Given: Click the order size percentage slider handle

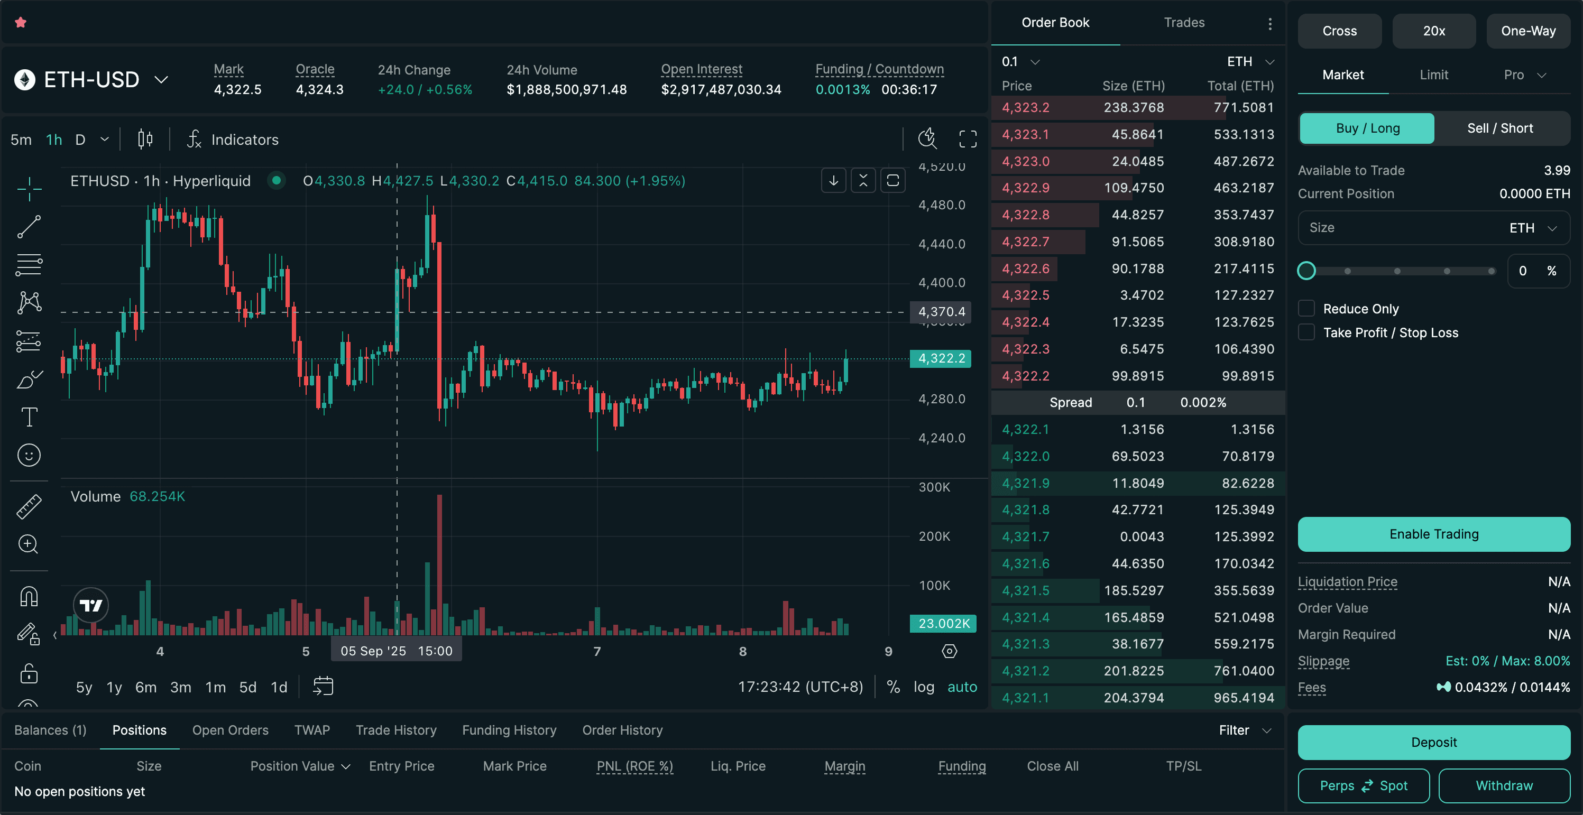Looking at the screenshot, I should click(1306, 271).
